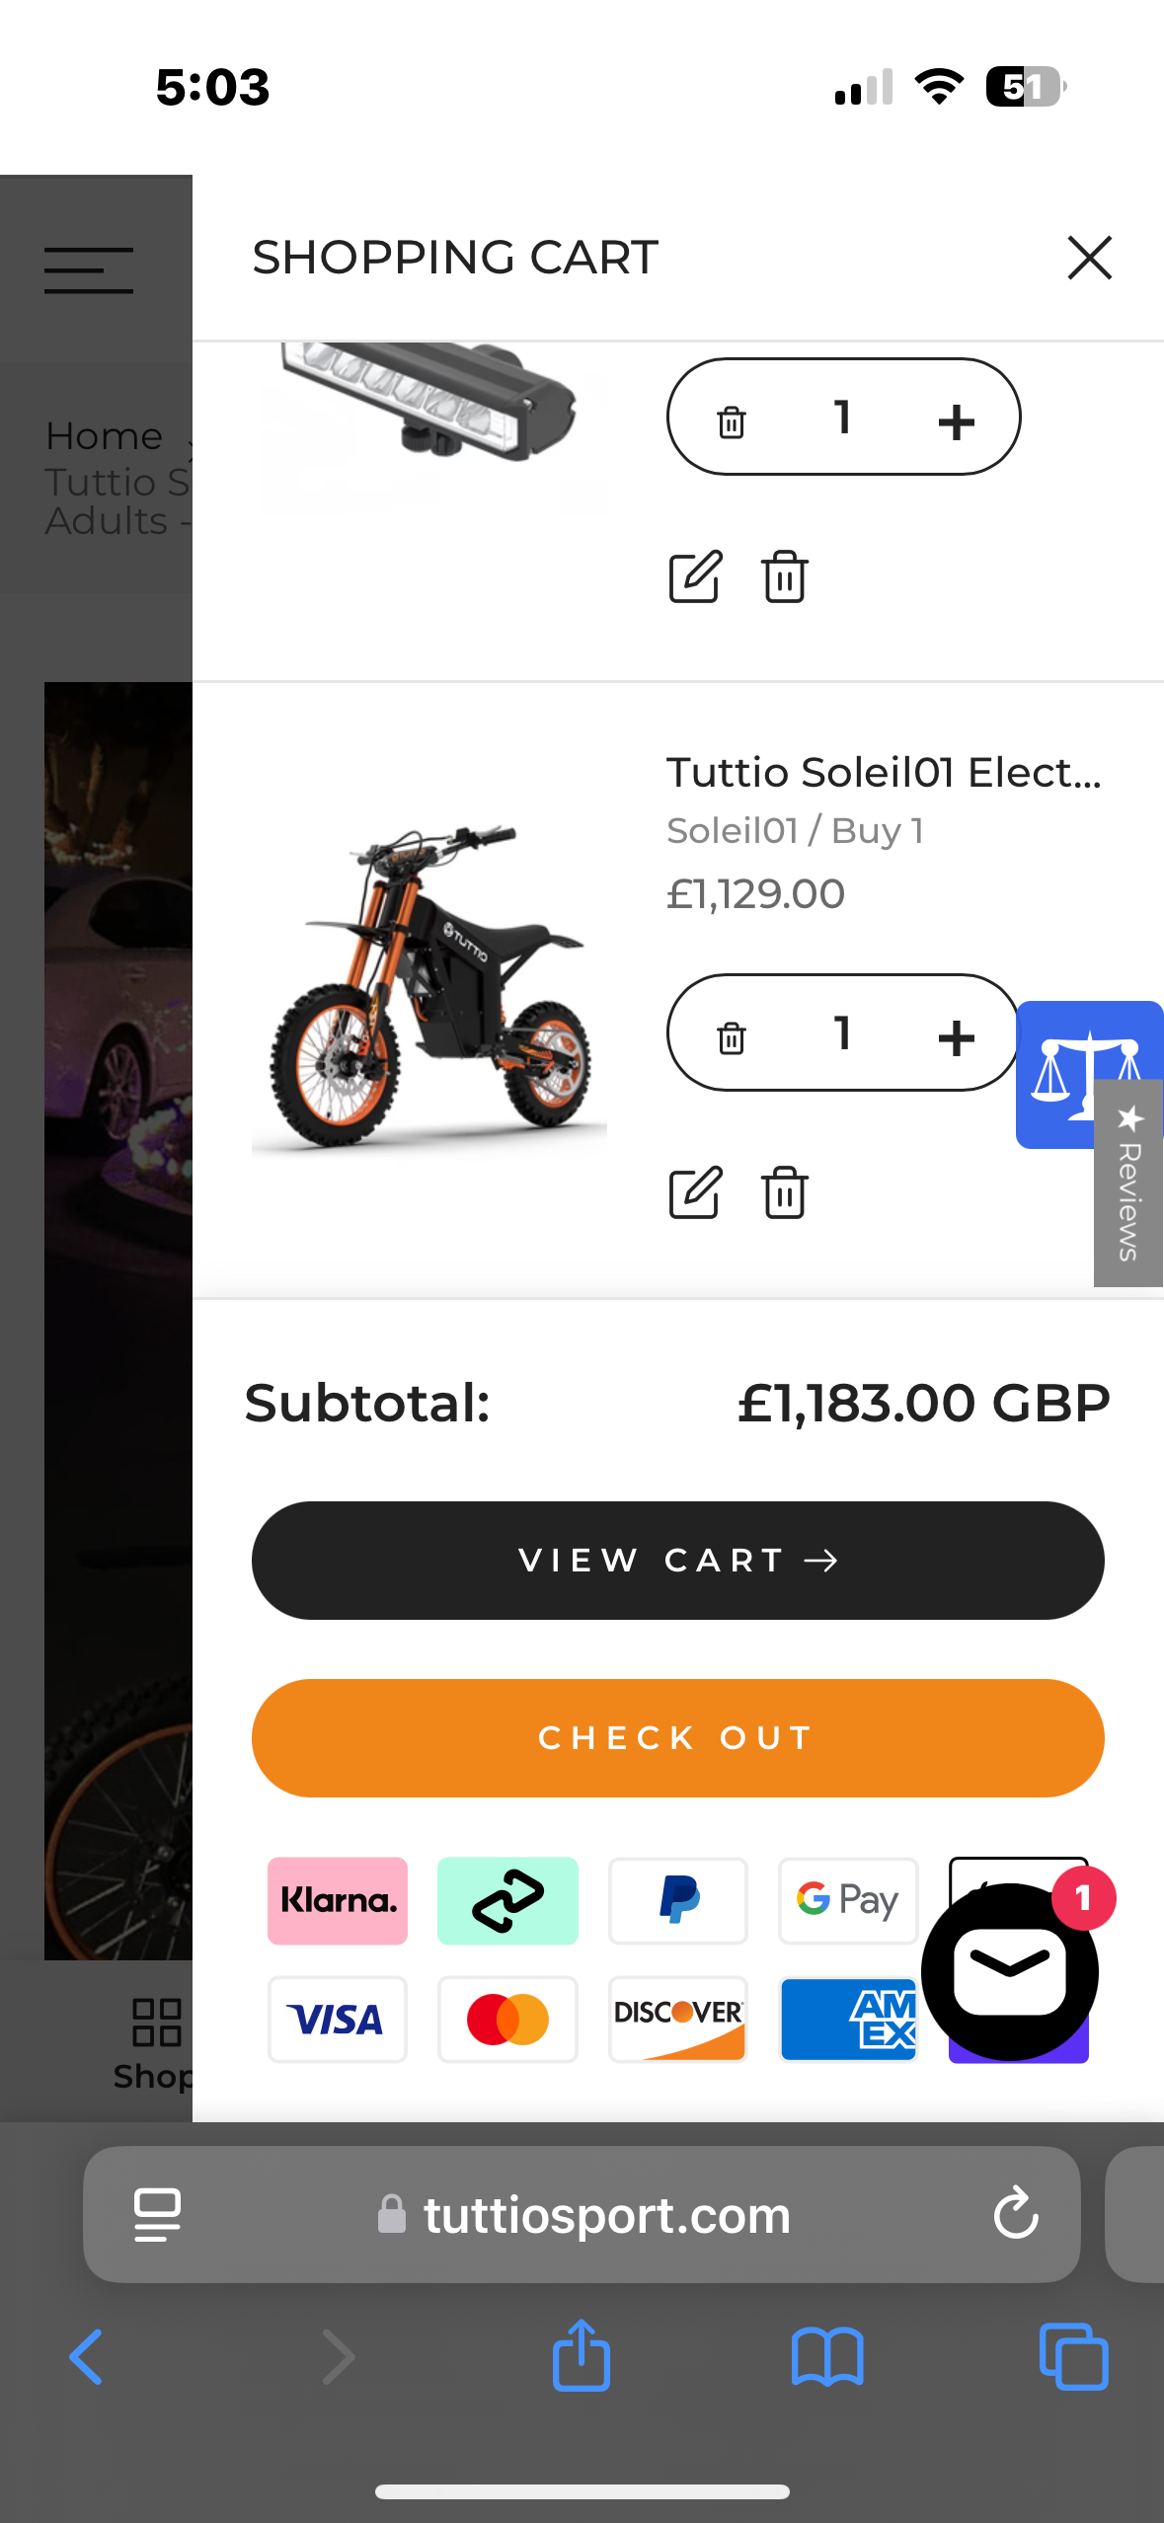The height and width of the screenshot is (2523, 1164).
Task: Open the Tuttio Soleil01 product title link
Action: click(884, 772)
